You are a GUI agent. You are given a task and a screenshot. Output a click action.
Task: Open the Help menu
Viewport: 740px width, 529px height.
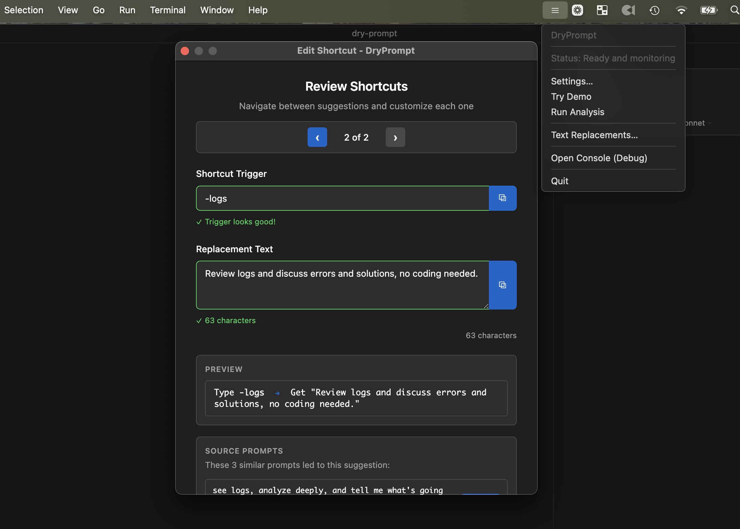pos(257,10)
